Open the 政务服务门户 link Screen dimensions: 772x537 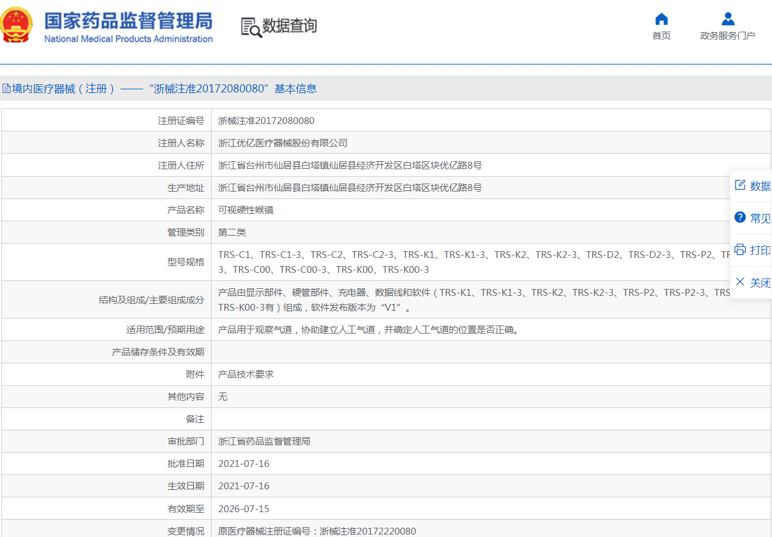[x=728, y=35]
